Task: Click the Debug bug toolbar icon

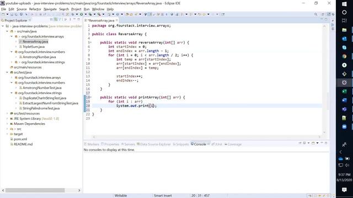Action: 73,14
